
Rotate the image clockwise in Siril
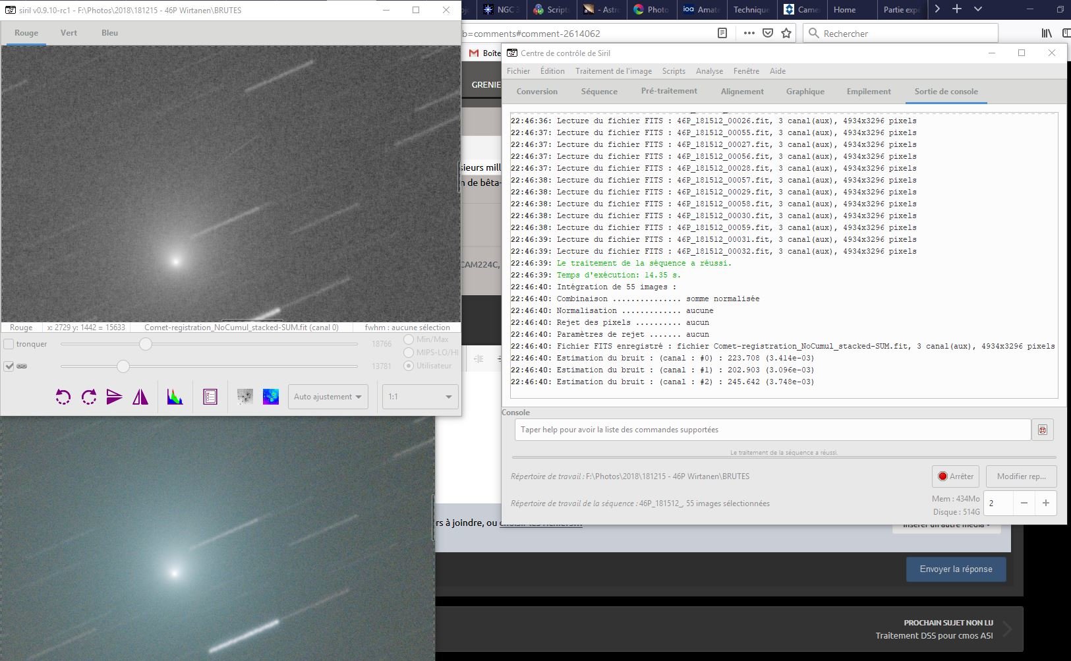pos(89,397)
